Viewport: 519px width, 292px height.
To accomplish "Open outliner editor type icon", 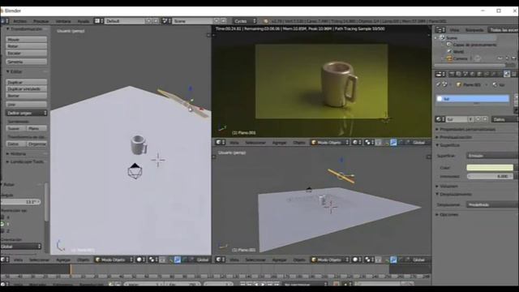I will click(x=440, y=30).
